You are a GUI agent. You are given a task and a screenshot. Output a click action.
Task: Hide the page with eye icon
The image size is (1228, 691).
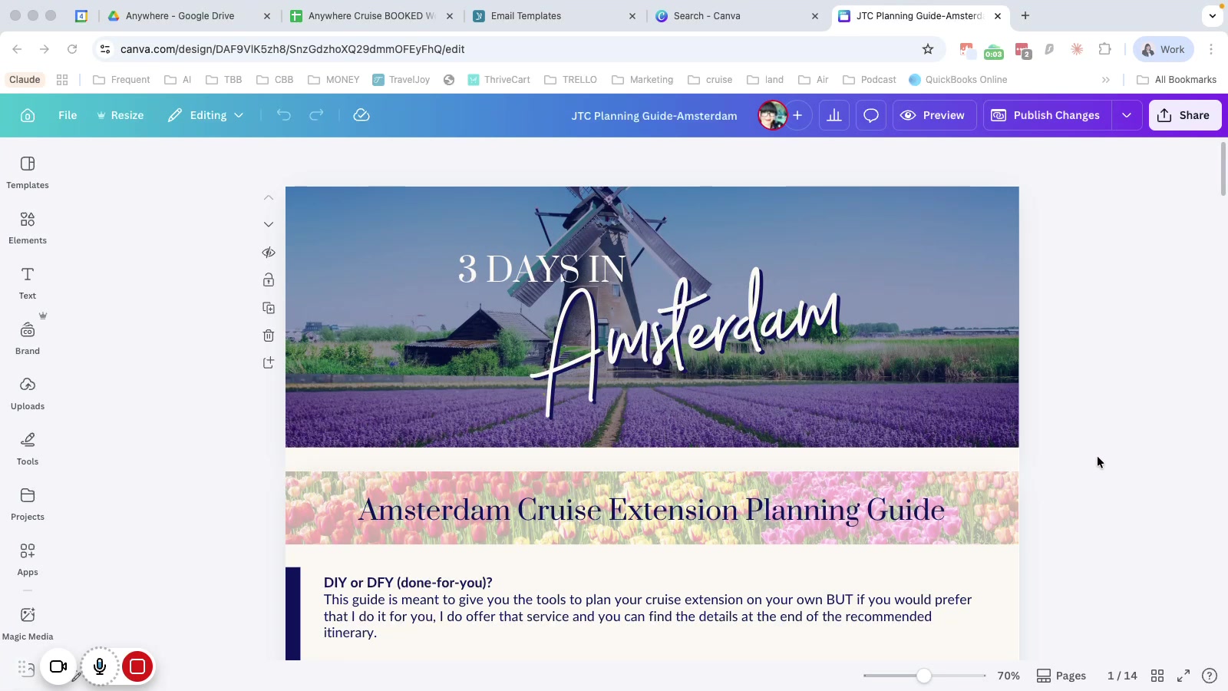(x=269, y=253)
